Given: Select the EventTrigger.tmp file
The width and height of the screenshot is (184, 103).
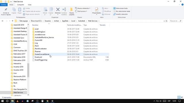Looking at the screenshot, I should [x=41, y=60].
